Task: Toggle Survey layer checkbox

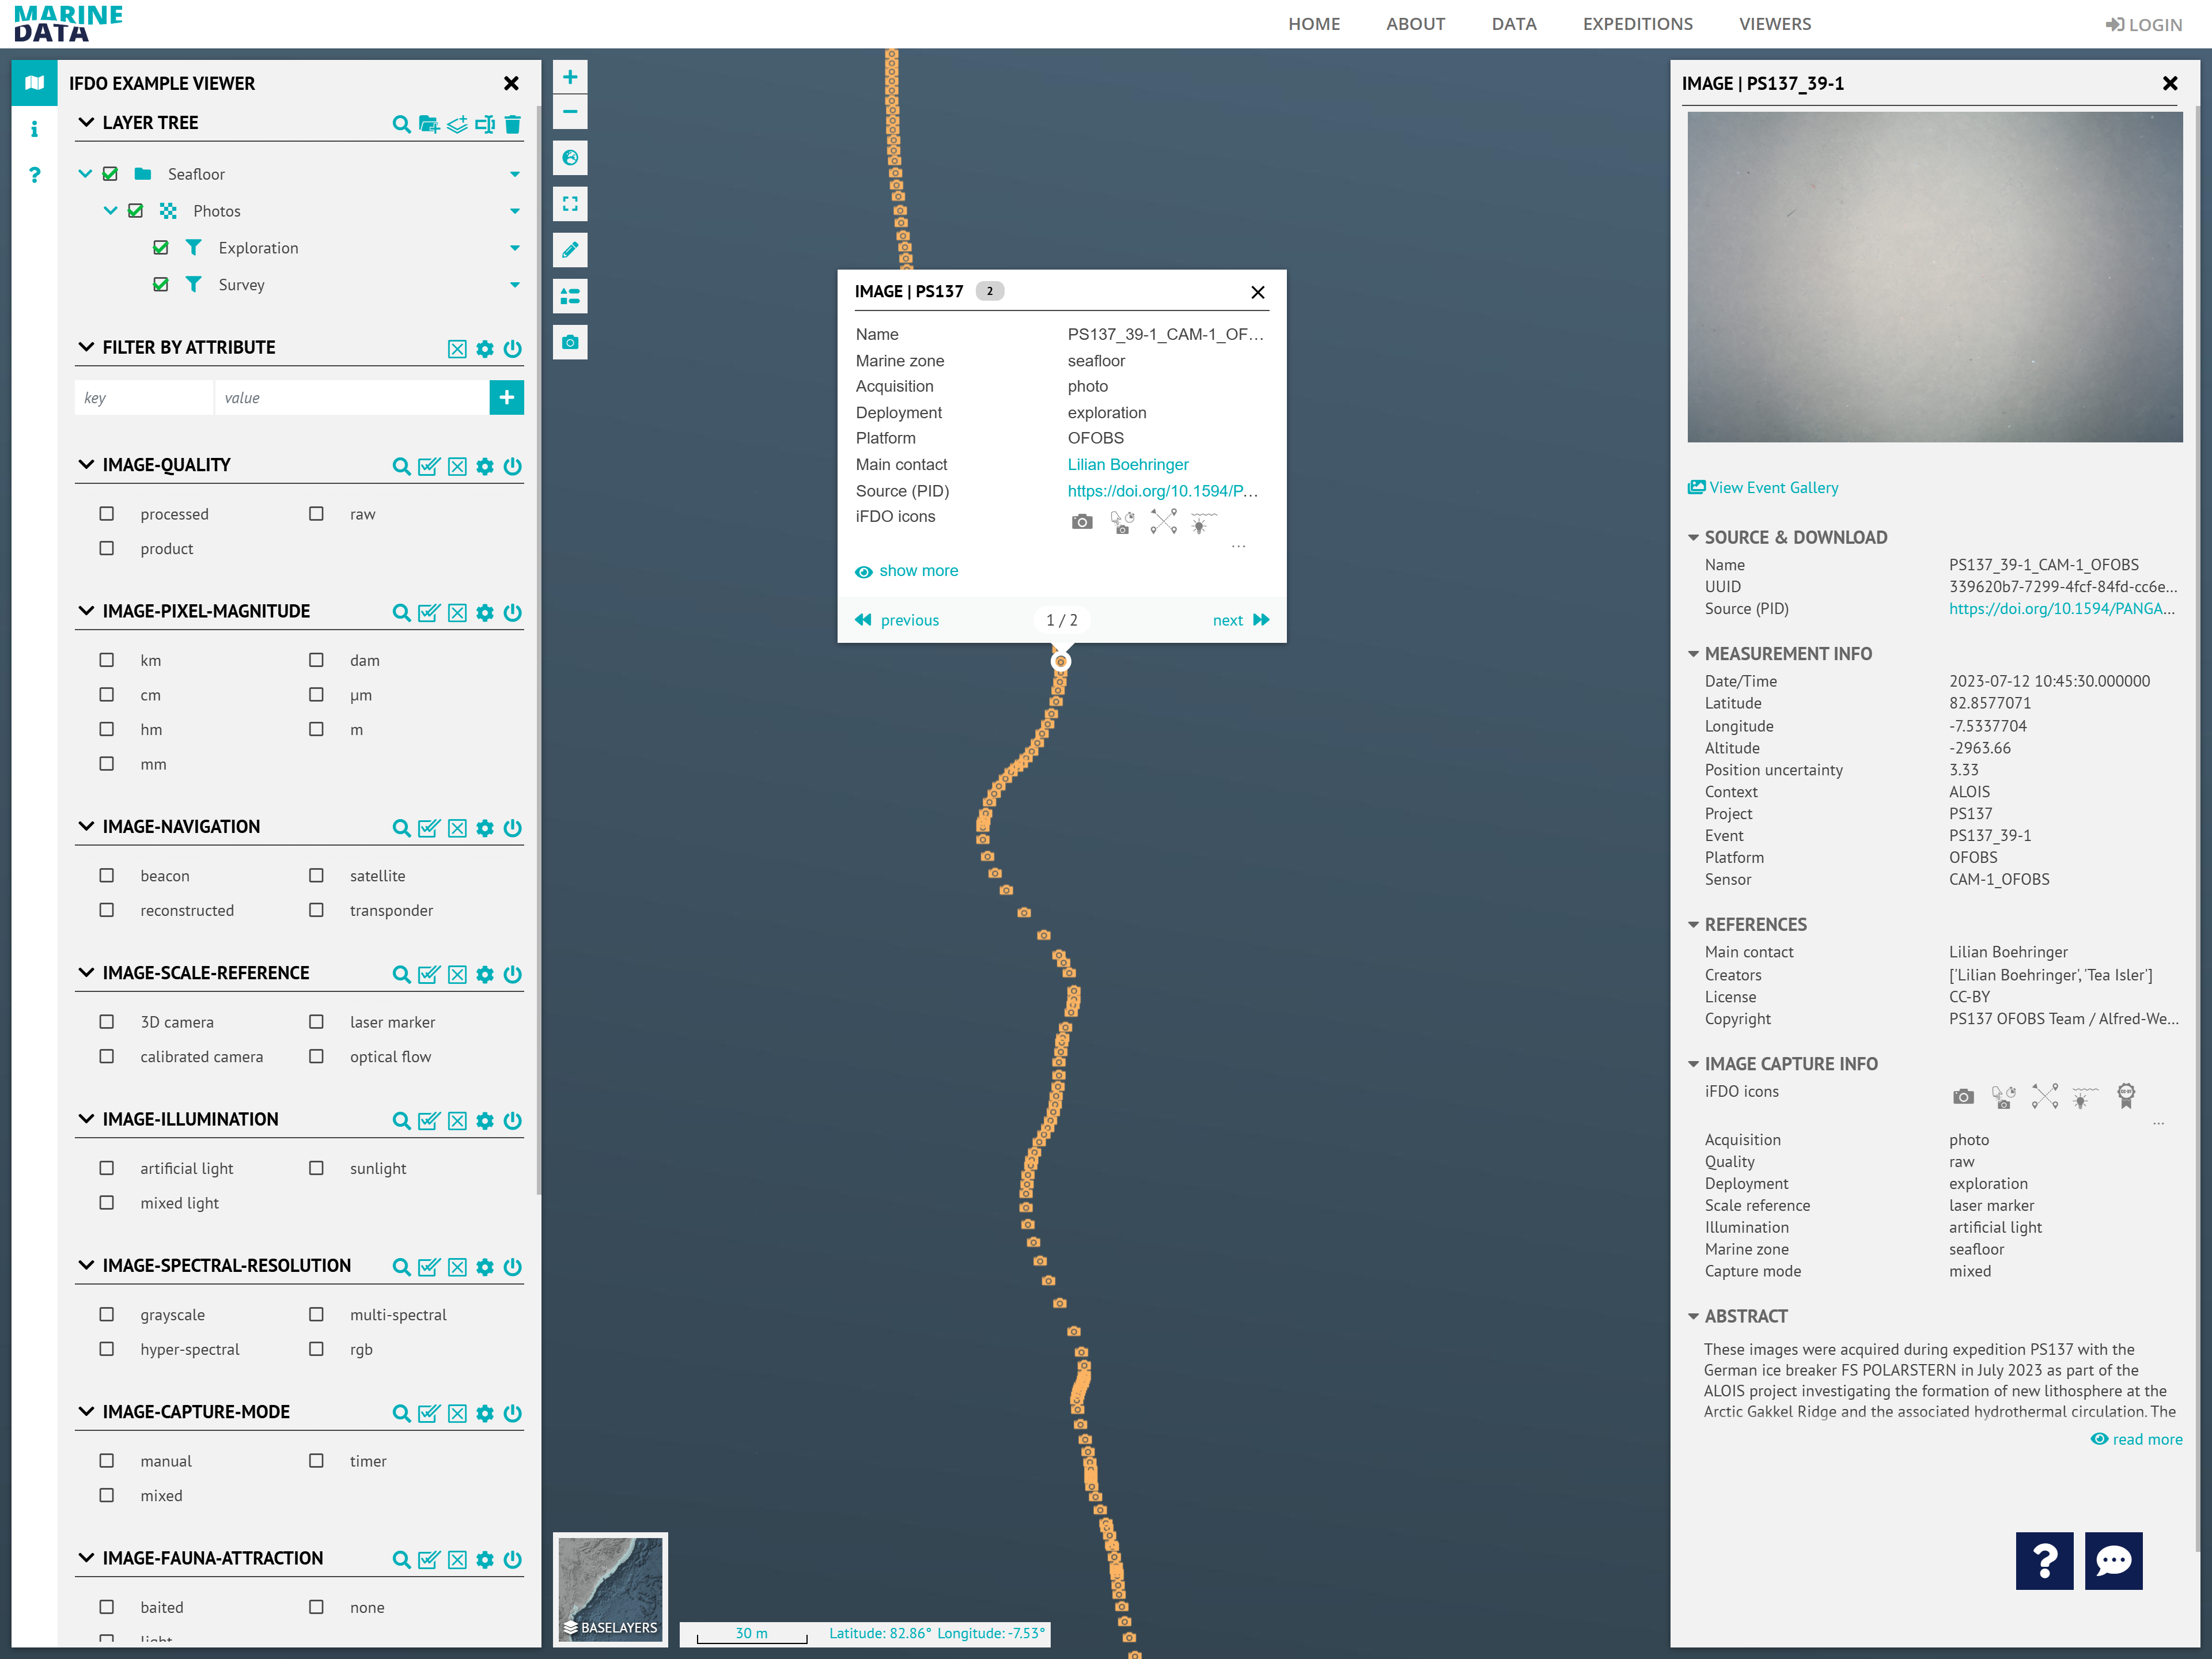Action: (x=161, y=284)
